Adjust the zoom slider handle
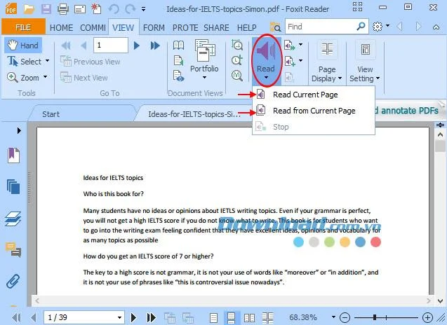447x325 pixels. pos(375,317)
